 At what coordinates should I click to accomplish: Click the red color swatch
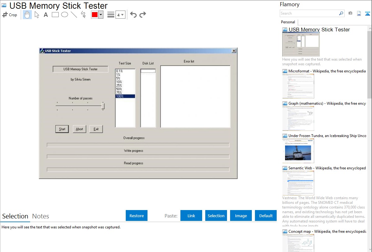point(95,15)
